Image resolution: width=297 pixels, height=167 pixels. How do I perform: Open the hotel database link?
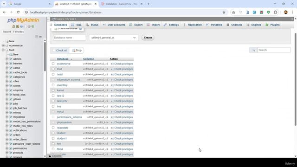pyautogui.click(x=60, y=74)
